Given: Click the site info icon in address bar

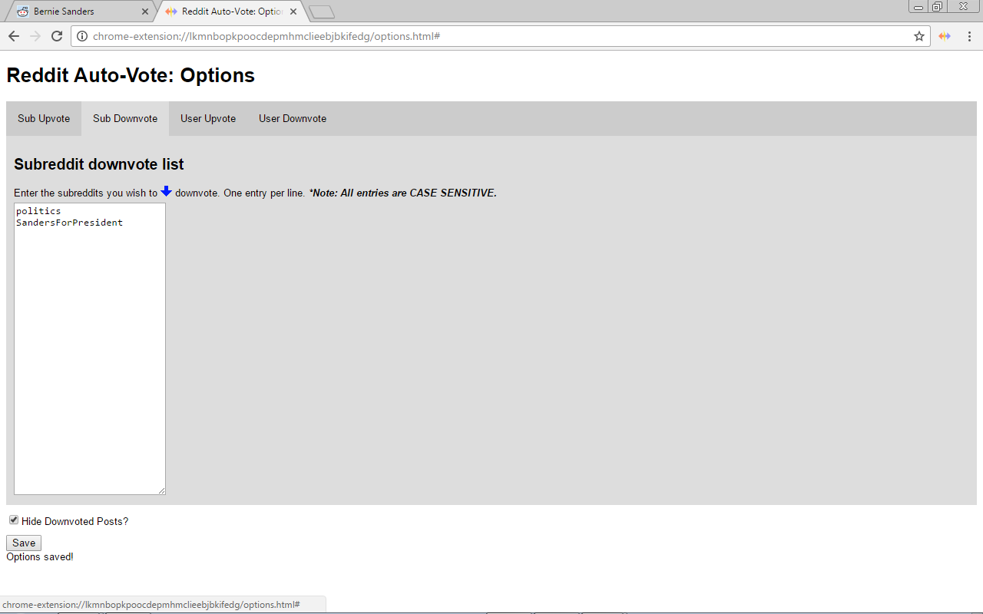Looking at the screenshot, I should click(x=82, y=36).
